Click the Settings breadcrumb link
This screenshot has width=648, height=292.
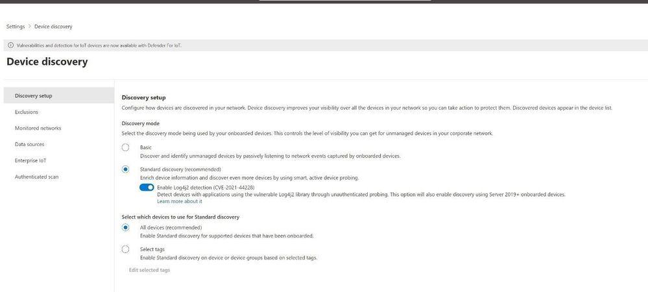click(x=16, y=27)
